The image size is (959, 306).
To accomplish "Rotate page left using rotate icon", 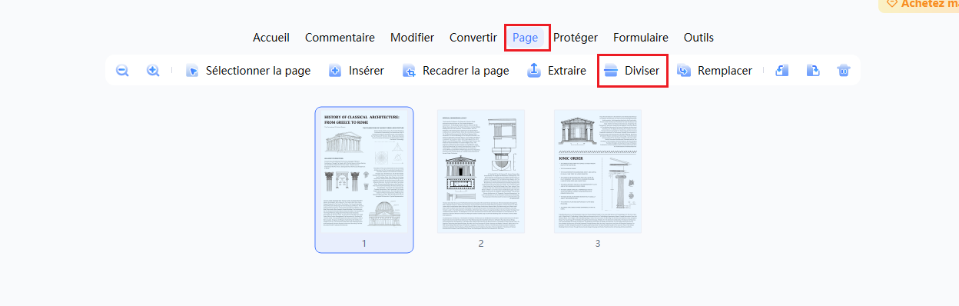I will 781,71.
